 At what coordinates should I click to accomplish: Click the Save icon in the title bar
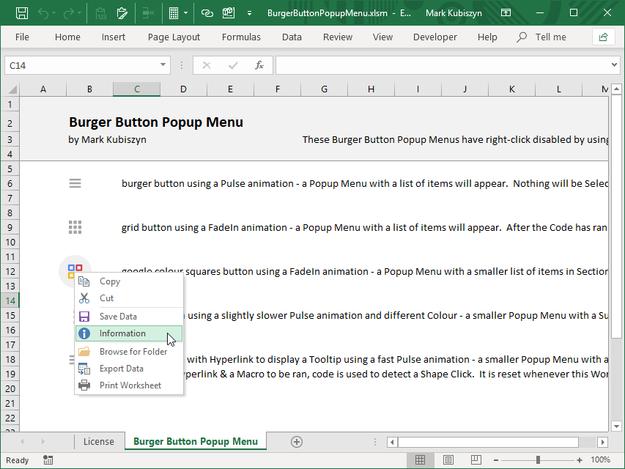pyautogui.click(x=22, y=13)
